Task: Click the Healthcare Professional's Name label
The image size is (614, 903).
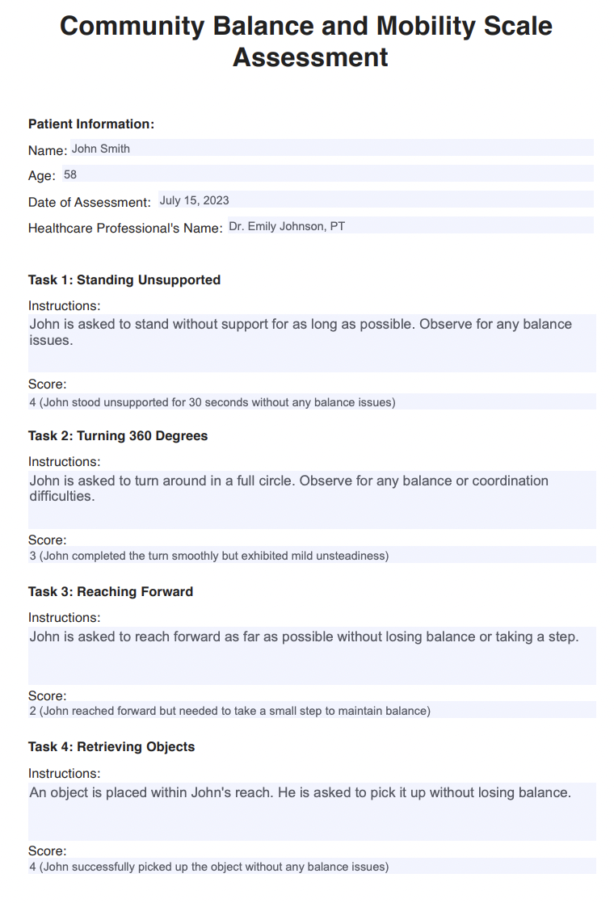Action: (125, 228)
